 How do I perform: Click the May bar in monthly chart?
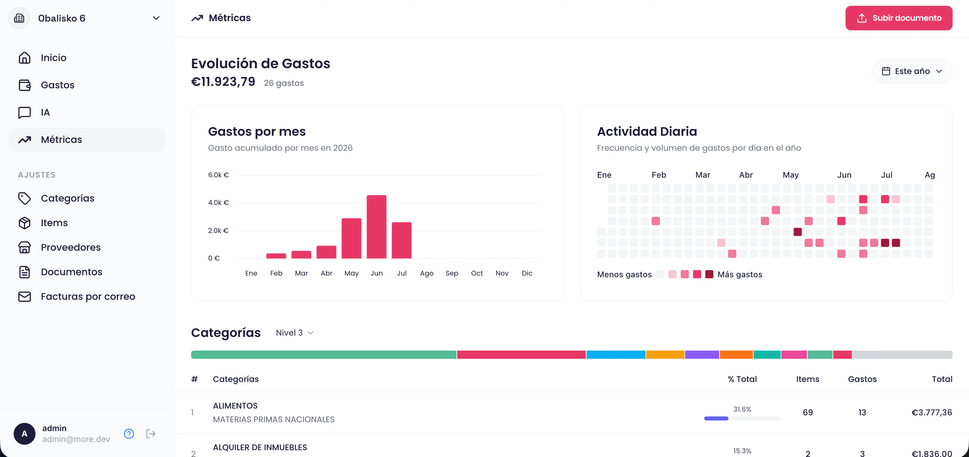[351, 238]
